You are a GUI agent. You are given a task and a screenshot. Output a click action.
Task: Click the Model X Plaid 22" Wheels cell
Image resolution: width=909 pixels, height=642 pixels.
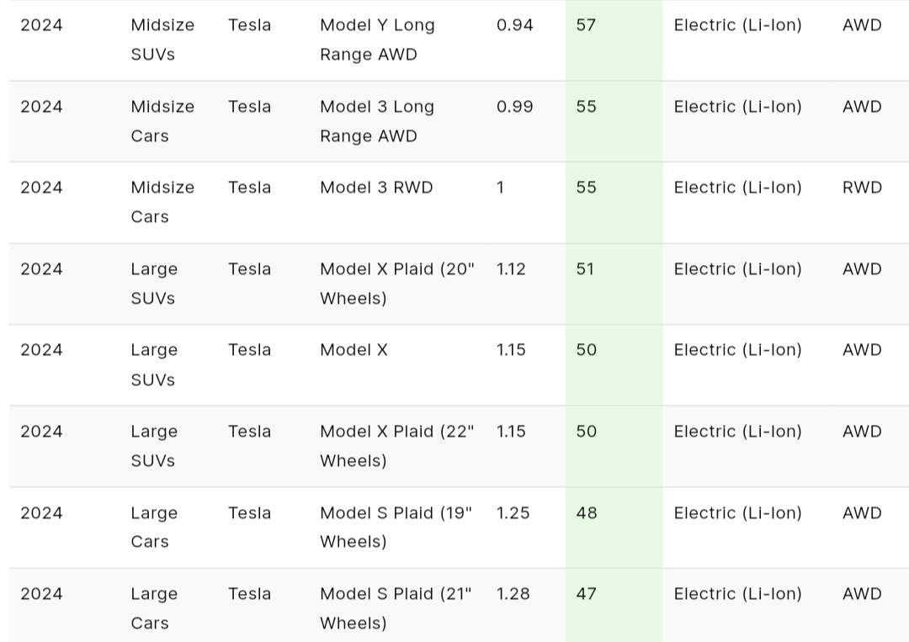click(396, 446)
